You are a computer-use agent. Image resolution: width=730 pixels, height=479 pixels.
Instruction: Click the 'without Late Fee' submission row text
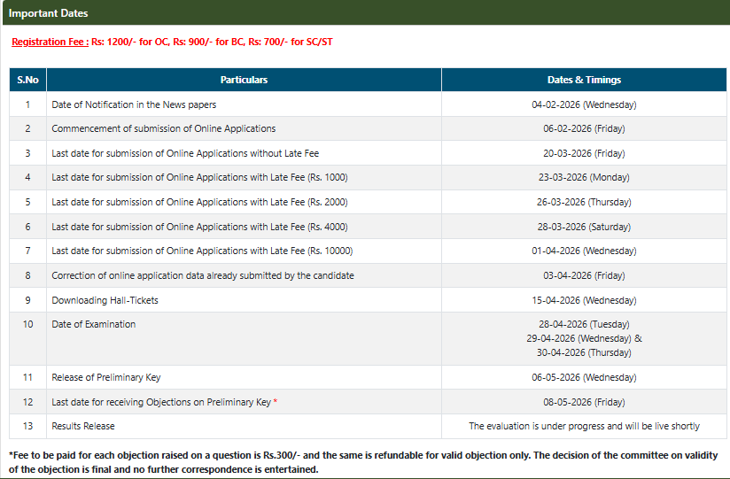coord(185,153)
